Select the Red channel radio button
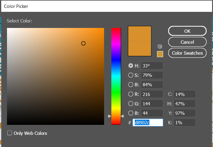Image resolution: width=213 pixels, height=147 pixels. tap(131, 94)
